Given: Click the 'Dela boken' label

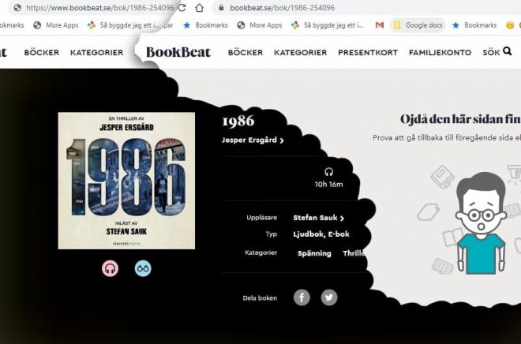Looking at the screenshot, I should click(260, 298).
